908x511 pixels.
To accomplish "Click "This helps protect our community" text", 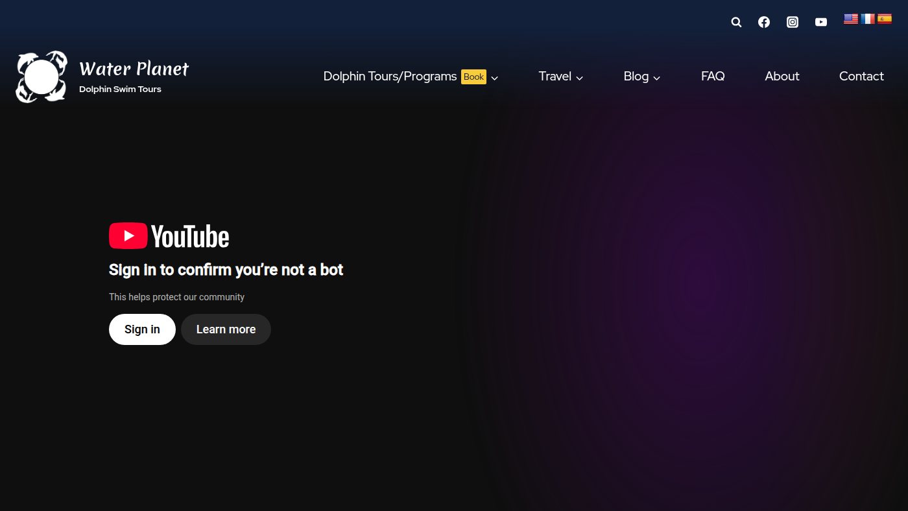I will (176, 297).
